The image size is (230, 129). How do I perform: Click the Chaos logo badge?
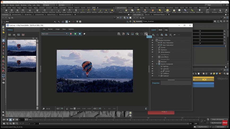225,123
